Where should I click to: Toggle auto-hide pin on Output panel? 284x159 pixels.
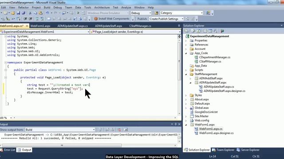pos(176,124)
